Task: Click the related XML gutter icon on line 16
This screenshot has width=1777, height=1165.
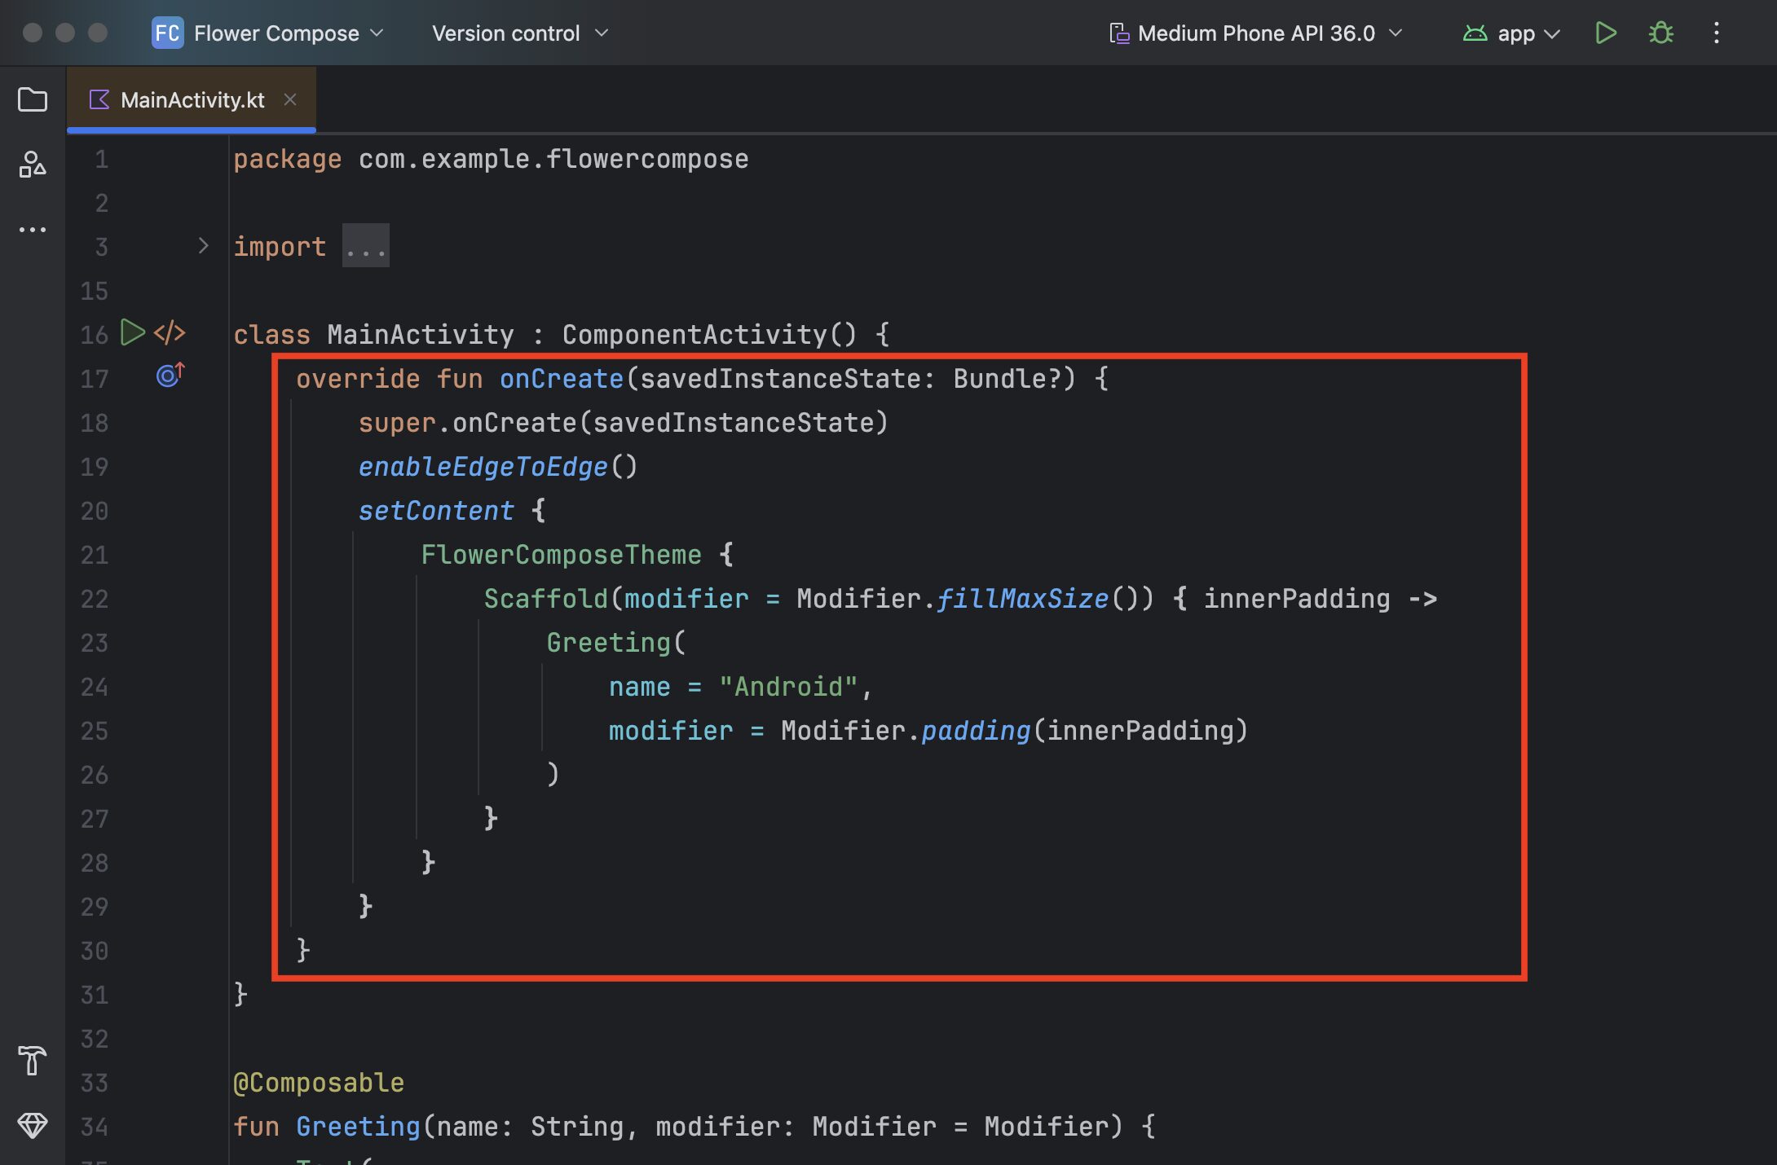Action: [170, 332]
